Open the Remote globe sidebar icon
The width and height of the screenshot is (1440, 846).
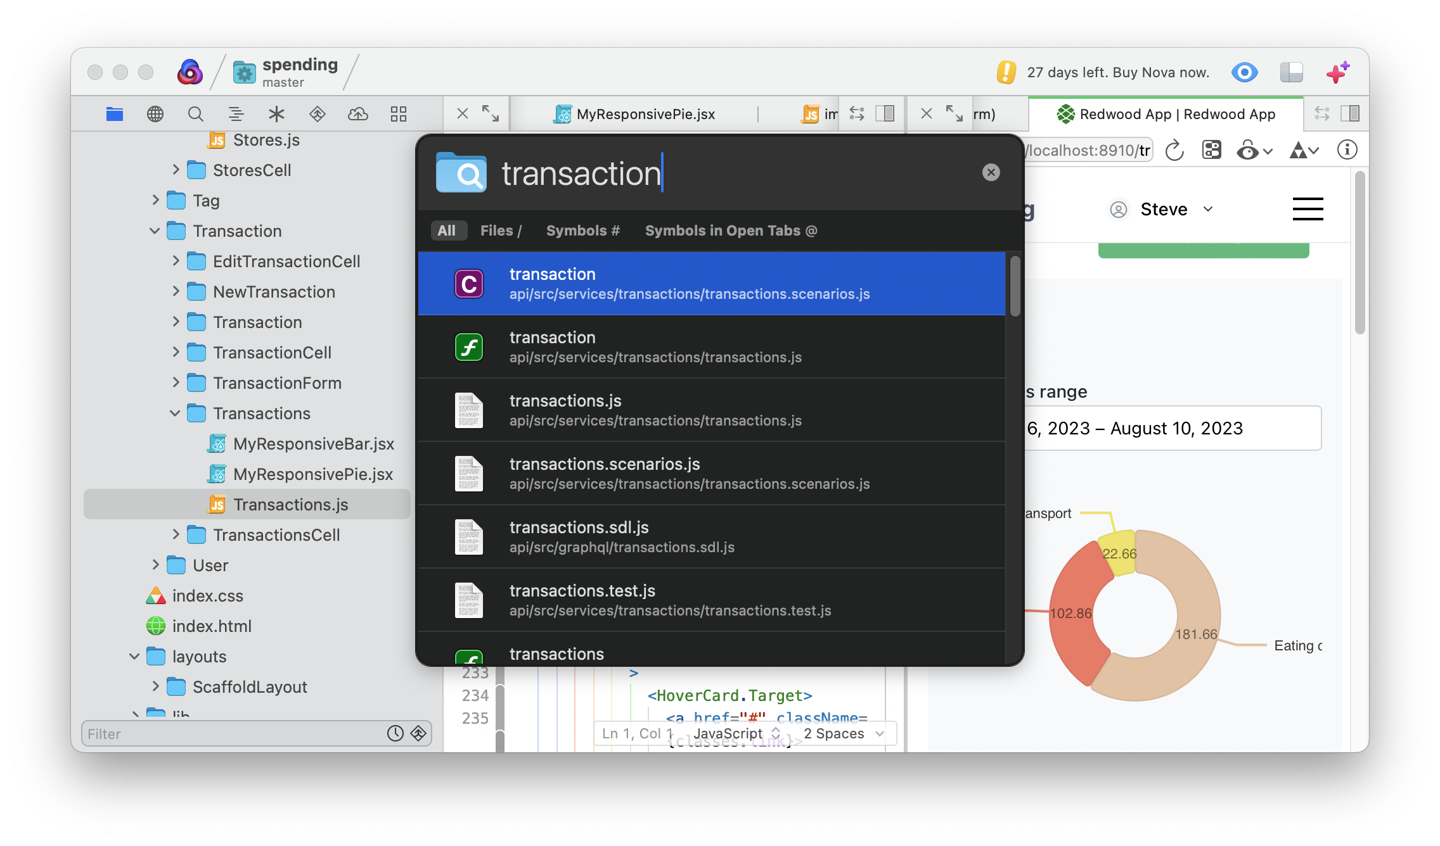[x=155, y=114]
